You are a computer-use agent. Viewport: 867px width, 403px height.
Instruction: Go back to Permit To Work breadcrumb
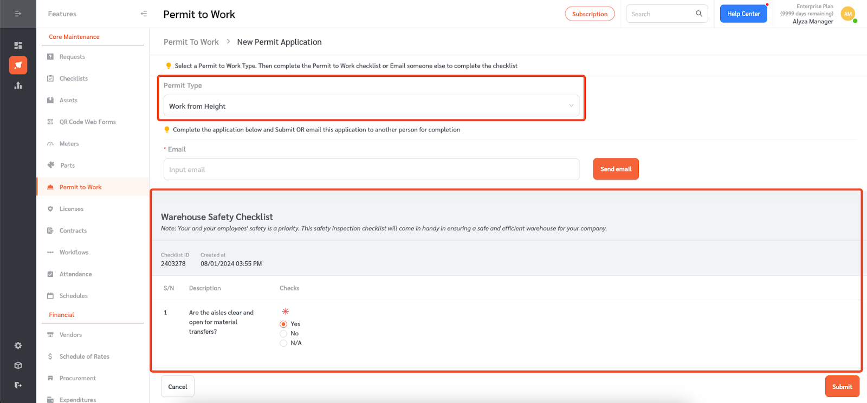(191, 42)
